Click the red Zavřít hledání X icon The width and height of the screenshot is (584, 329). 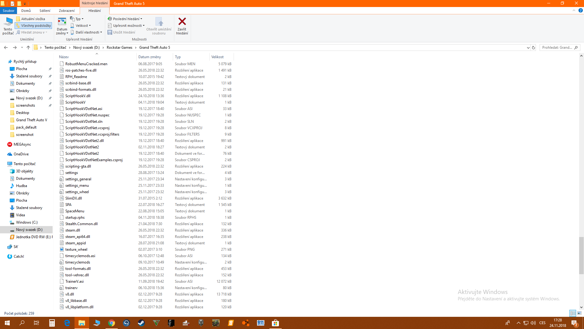[x=182, y=22]
